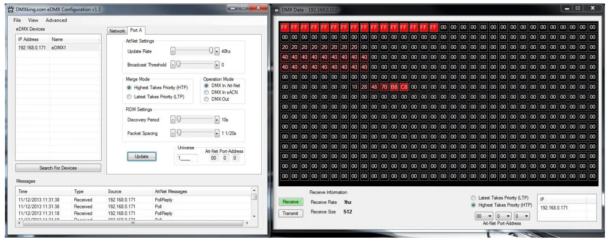Click the Messages horizontal scrollbar right arrow

248,223
